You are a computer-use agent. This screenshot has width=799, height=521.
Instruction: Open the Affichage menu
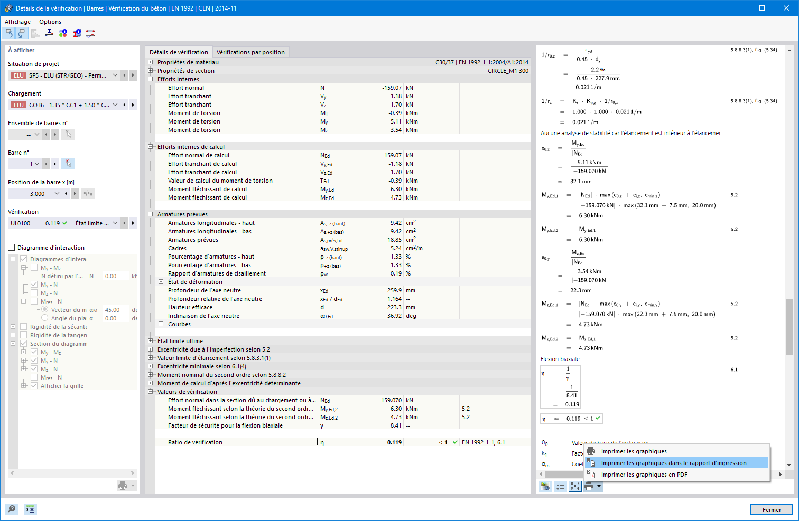18,22
